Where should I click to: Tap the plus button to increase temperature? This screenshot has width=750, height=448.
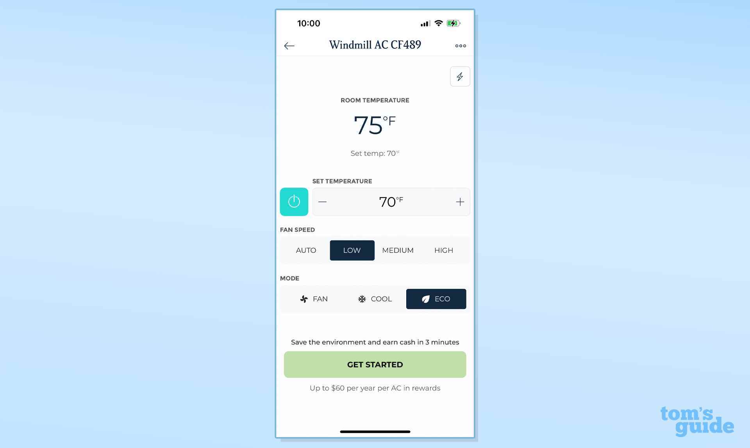click(460, 202)
